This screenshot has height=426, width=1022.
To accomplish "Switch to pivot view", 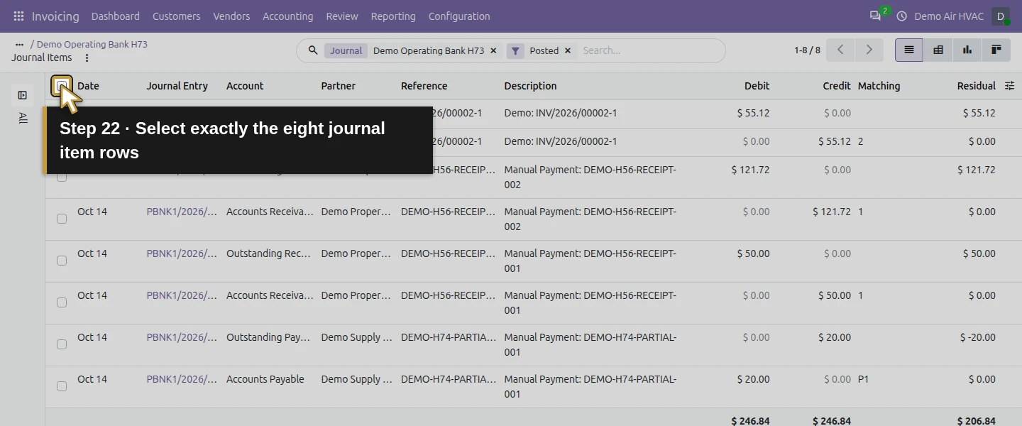I will 938,50.
